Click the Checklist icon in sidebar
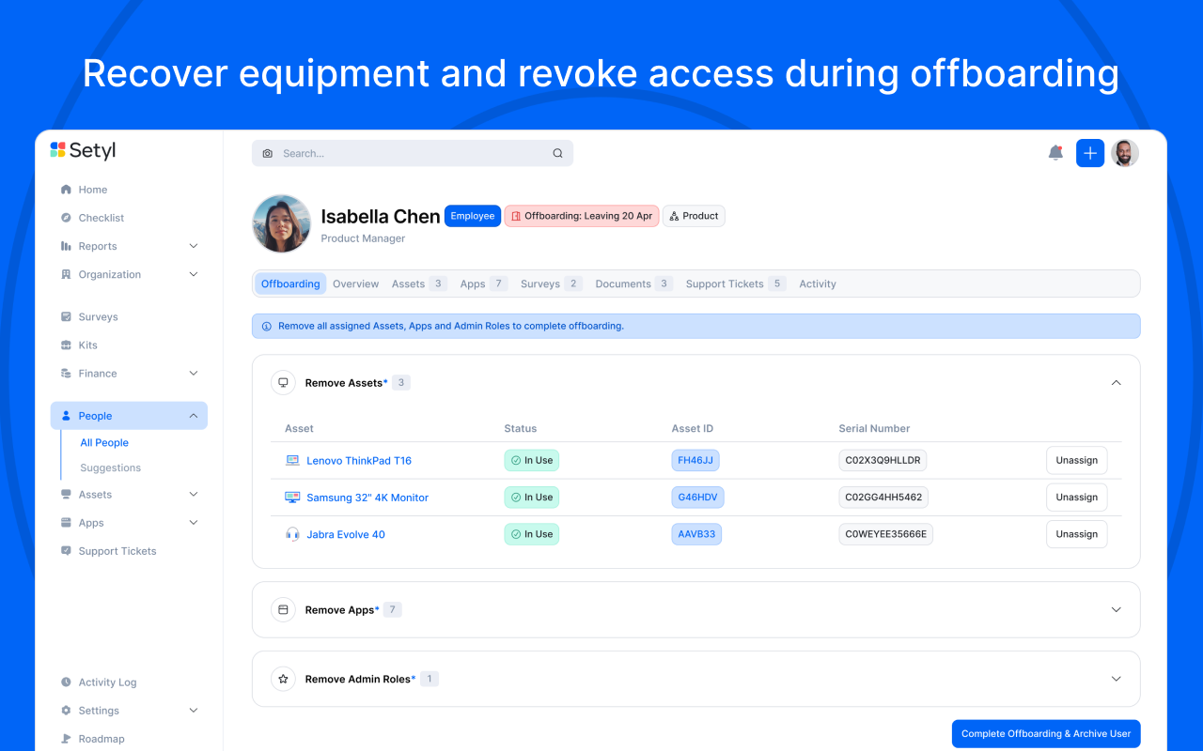Image resolution: width=1203 pixels, height=751 pixels. 67,217
